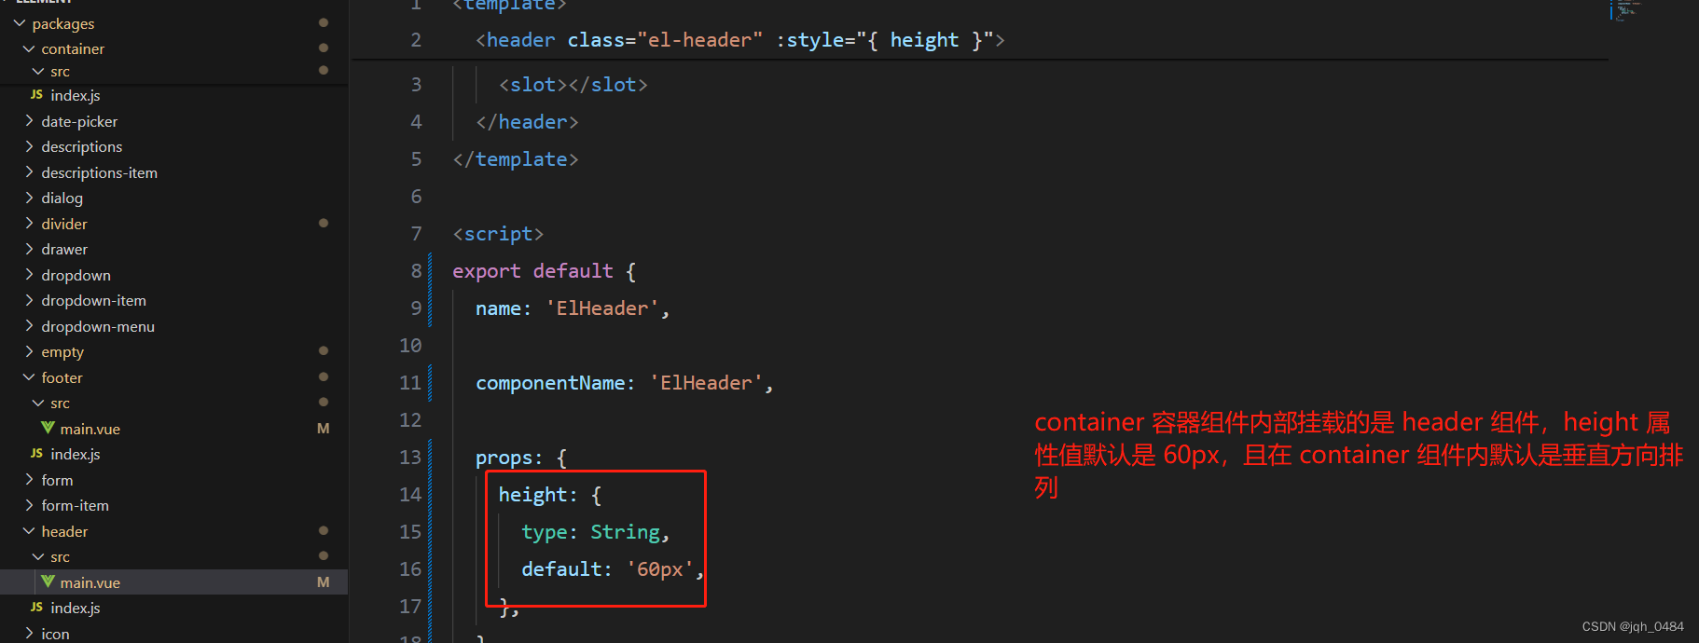The height and width of the screenshot is (643, 1699).
Task: Select the empty folder in the explorer
Action: [x=62, y=351]
